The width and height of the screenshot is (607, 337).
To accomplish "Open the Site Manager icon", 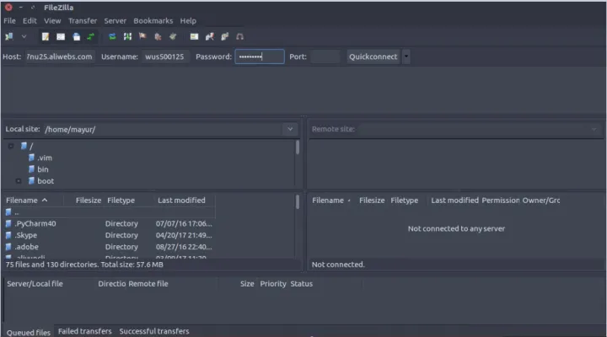I will pyautogui.click(x=9, y=36).
